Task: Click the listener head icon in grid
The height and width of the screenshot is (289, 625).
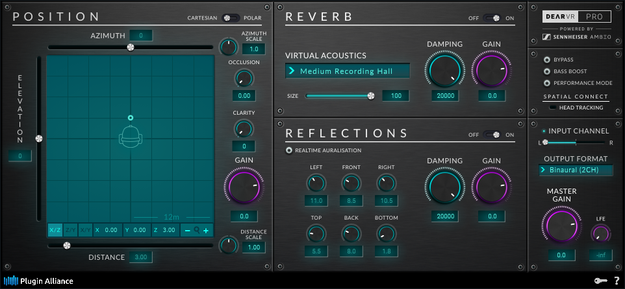Action: click(x=131, y=137)
